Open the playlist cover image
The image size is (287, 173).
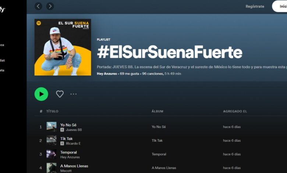tap(63, 47)
